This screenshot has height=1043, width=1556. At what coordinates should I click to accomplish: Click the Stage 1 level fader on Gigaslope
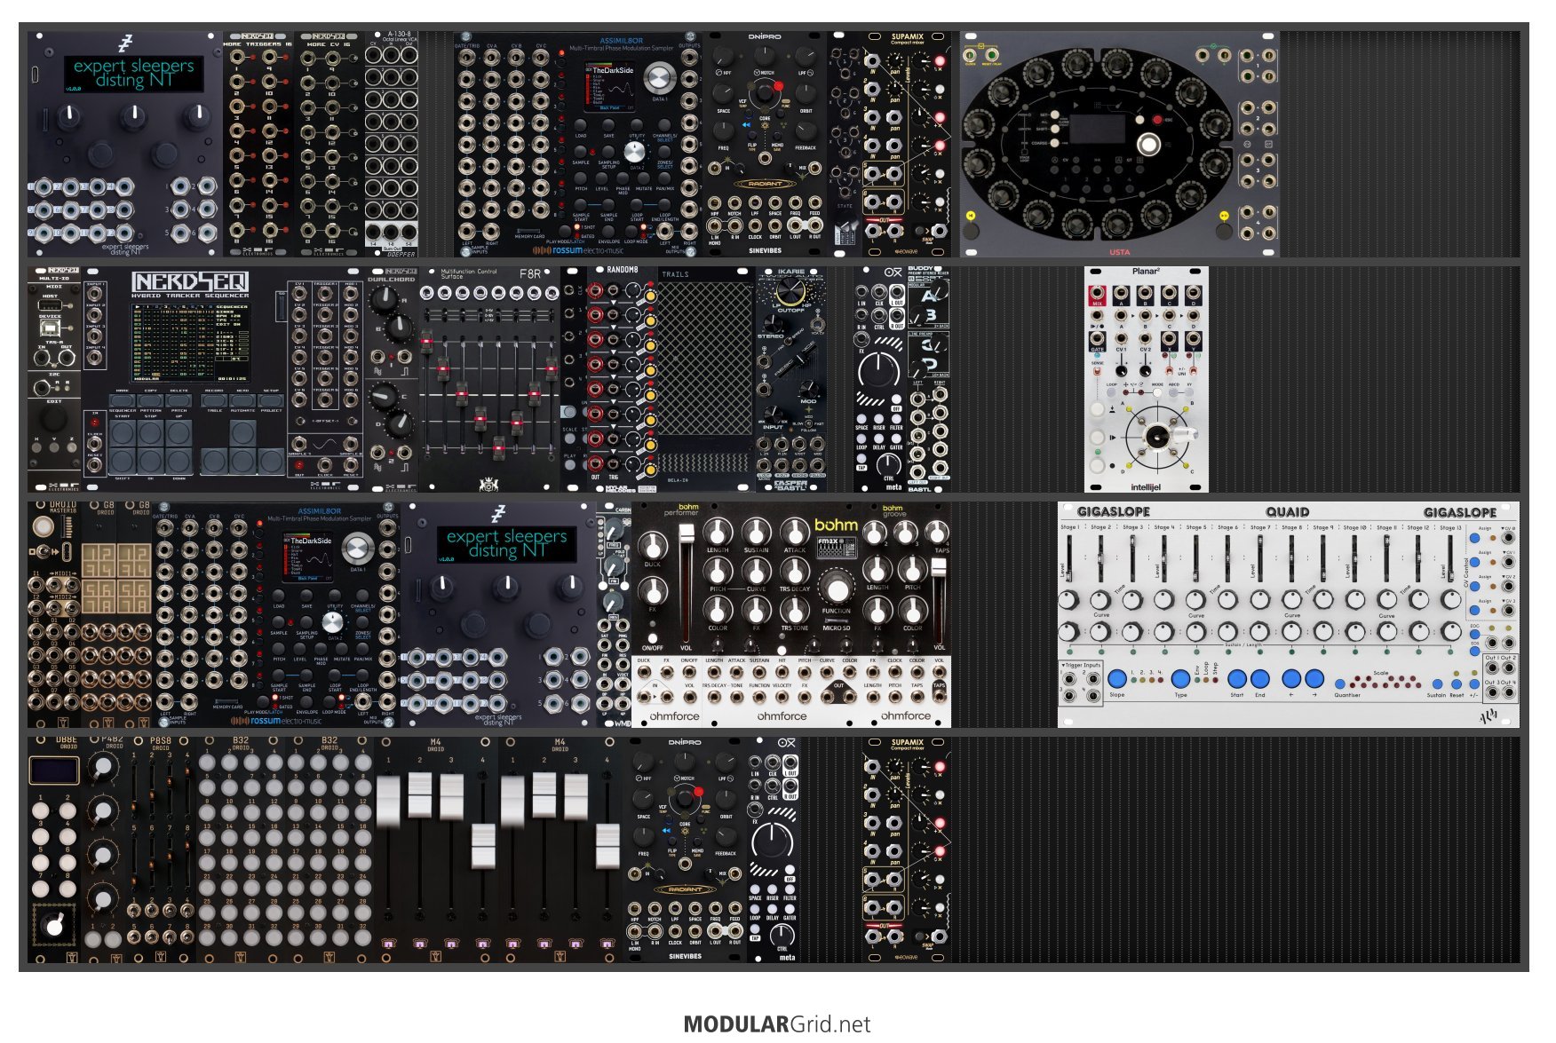(x=1069, y=557)
